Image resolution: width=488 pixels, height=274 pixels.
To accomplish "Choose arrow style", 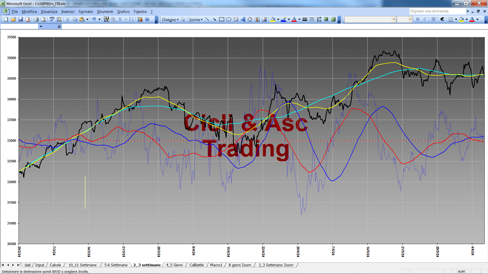I will coord(319,20).
